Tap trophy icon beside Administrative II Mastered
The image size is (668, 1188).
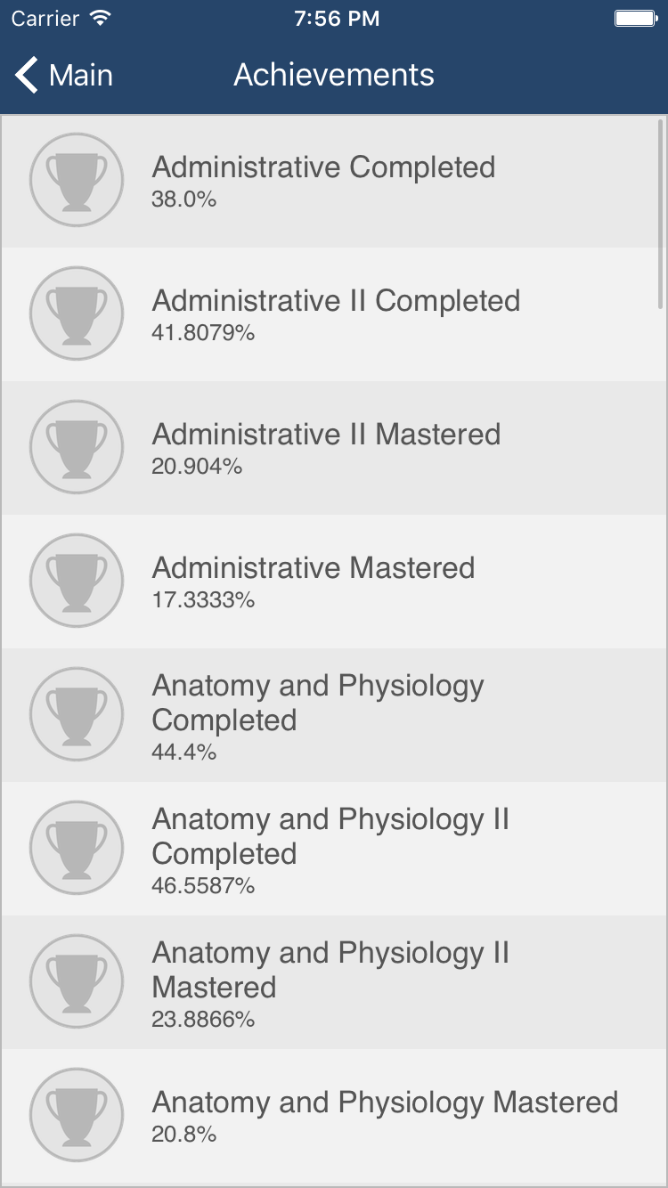click(76, 446)
